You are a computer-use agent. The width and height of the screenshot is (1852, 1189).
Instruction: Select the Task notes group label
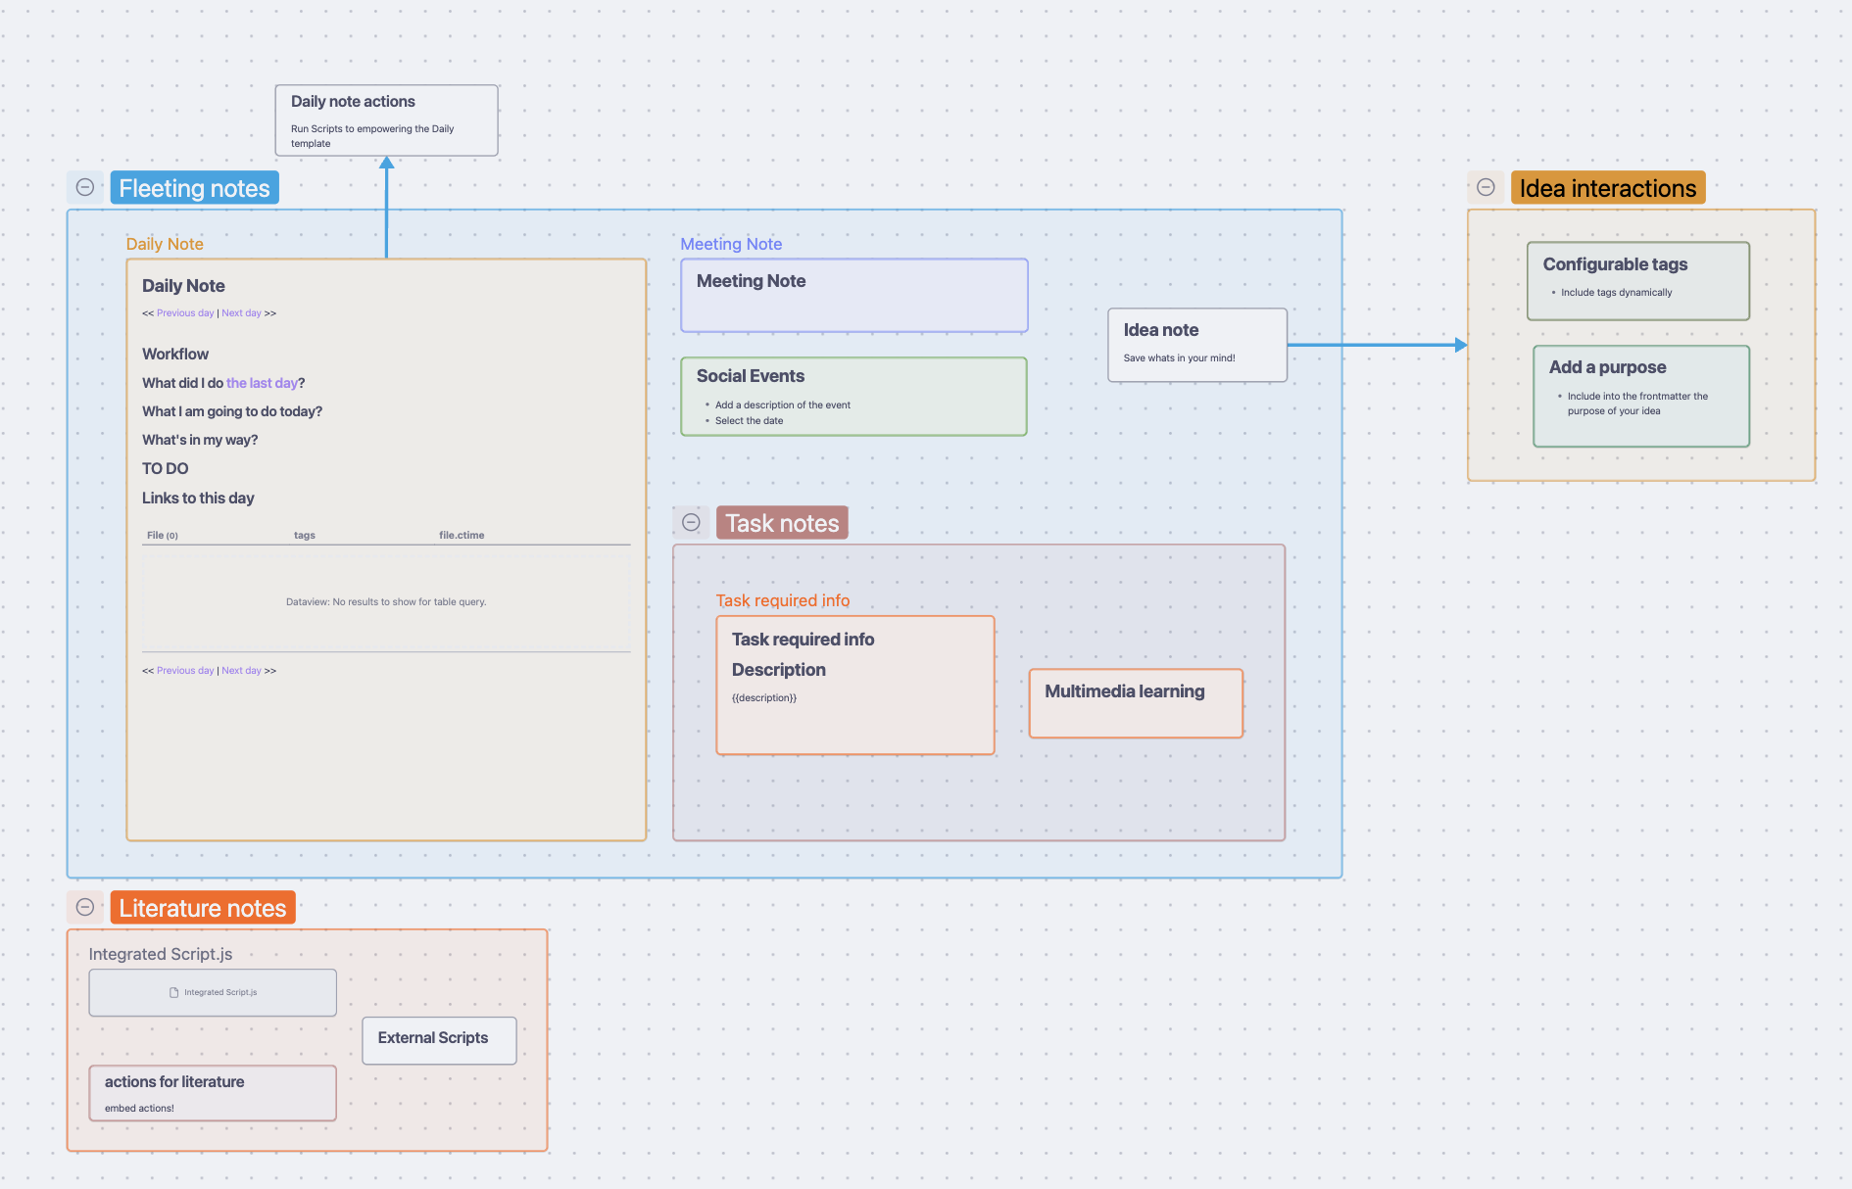pyautogui.click(x=782, y=523)
